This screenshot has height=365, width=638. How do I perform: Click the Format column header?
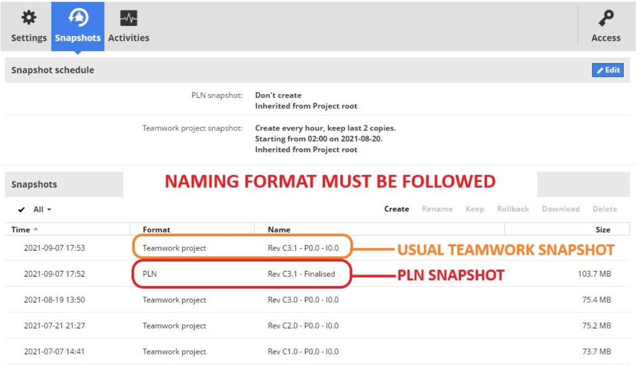156,230
